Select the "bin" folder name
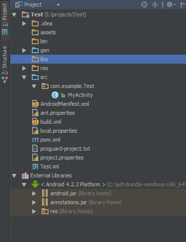Screen dimensions: 186x242 click(x=44, y=41)
